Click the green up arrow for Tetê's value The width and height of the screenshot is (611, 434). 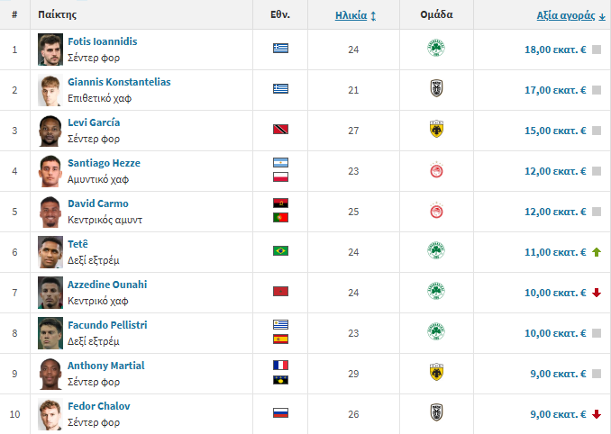click(x=597, y=252)
